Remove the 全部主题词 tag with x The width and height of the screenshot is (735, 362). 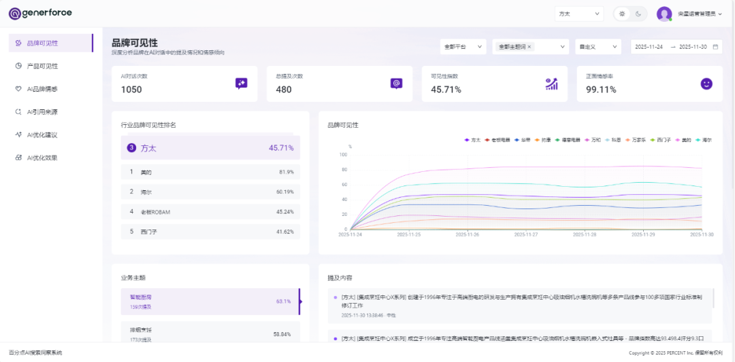(529, 47)
